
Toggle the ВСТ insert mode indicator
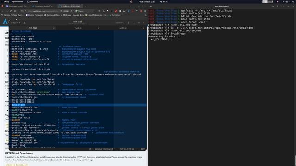143,149
